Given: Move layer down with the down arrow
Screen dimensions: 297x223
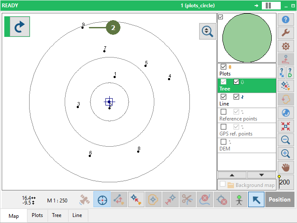Looking at the screenshot, I should (x=261, y=175).
